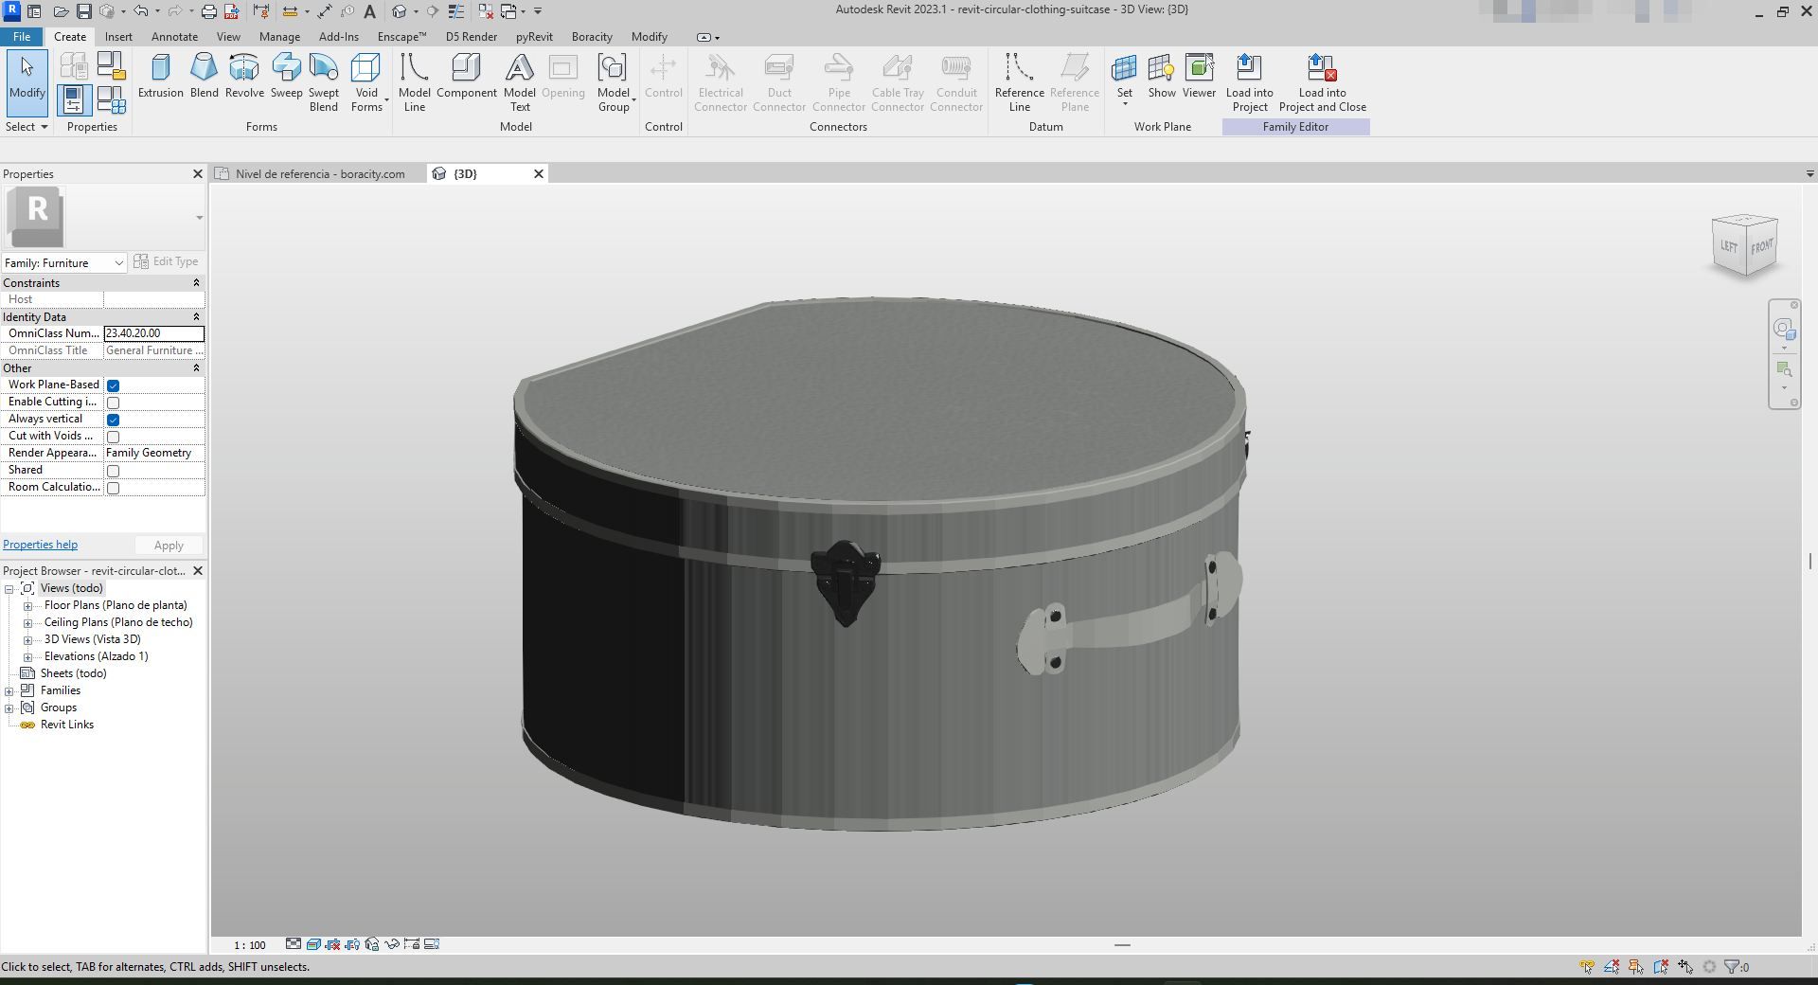The image size is (1818, 985).
Task: Select the Blend form tool
Action: click(x=204, y=76)
